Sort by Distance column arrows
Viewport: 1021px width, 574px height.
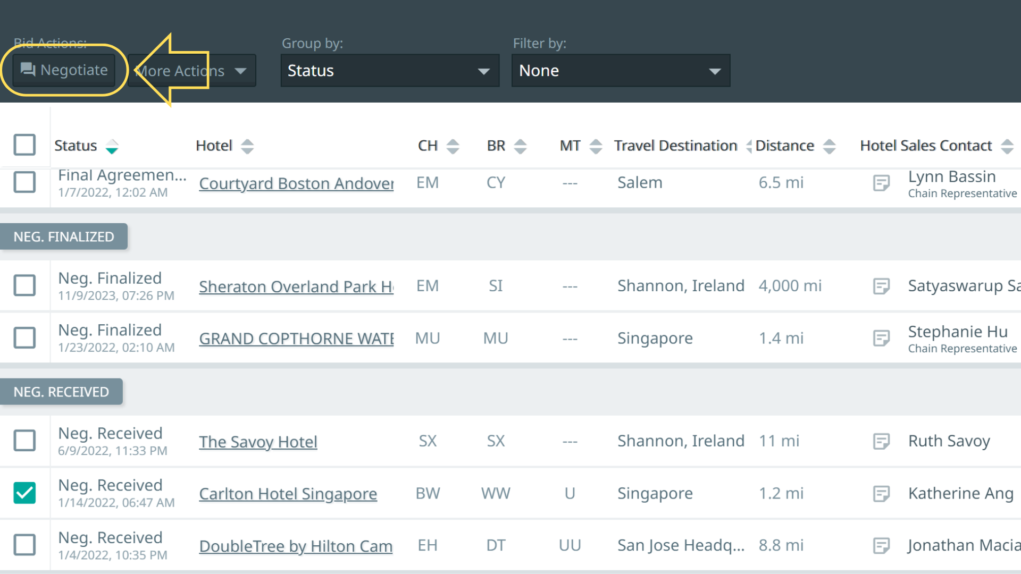(829, 146)
